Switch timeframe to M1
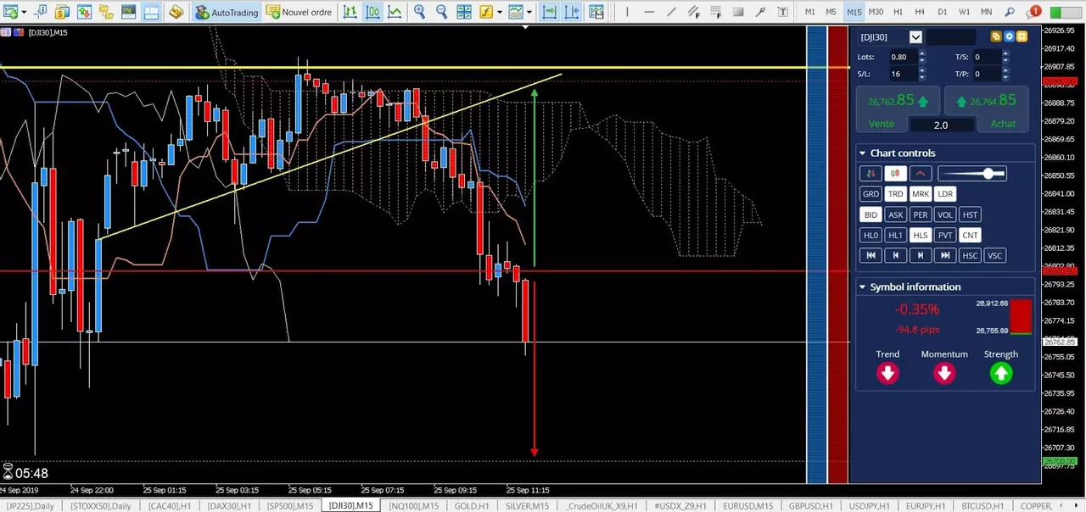 tap(809, 12)
